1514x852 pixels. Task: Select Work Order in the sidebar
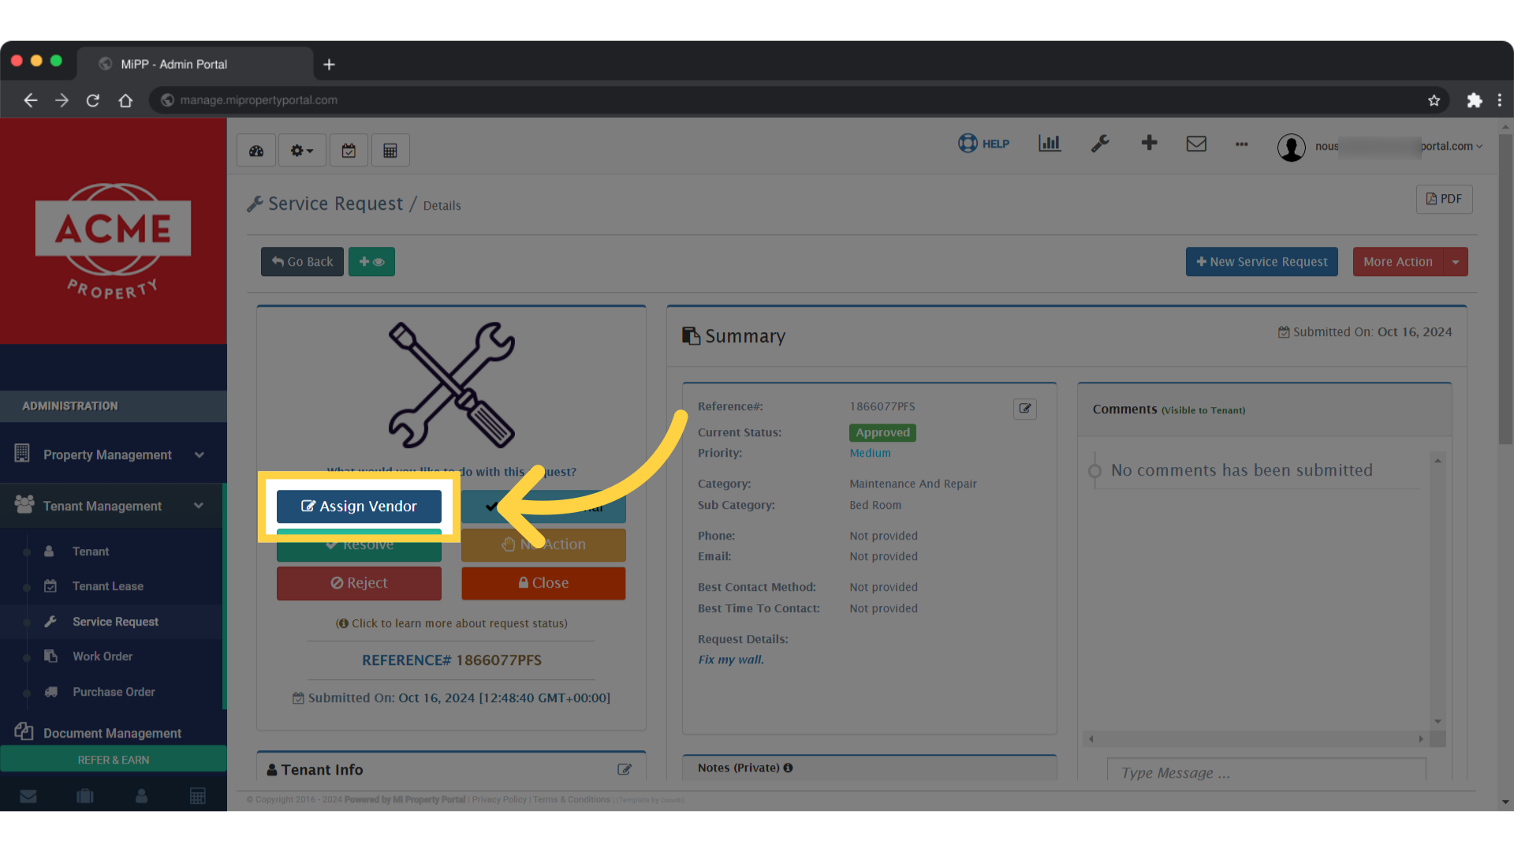(103, 656)
